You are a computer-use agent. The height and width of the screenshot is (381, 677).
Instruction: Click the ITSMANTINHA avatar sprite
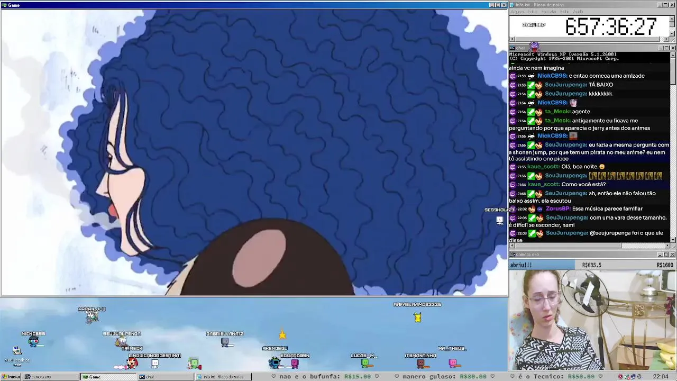[x=420, y=364]
